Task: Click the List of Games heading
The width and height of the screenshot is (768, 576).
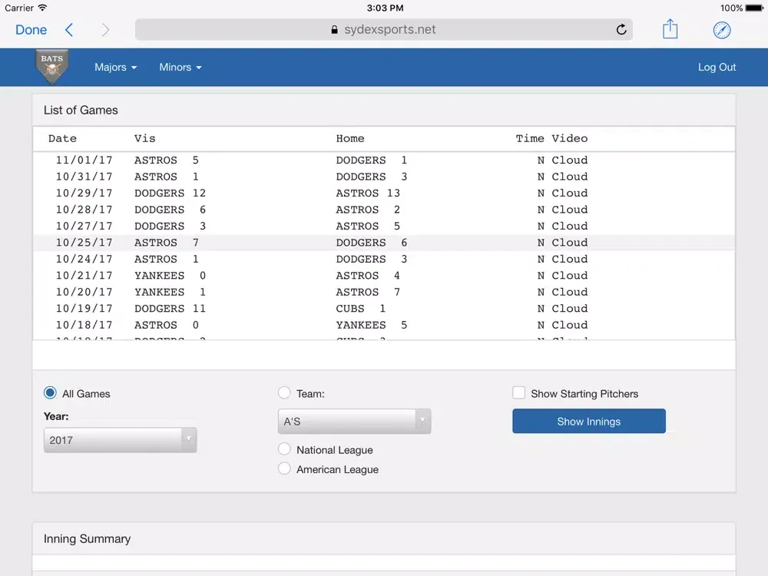Action: [x=81, y=110]
